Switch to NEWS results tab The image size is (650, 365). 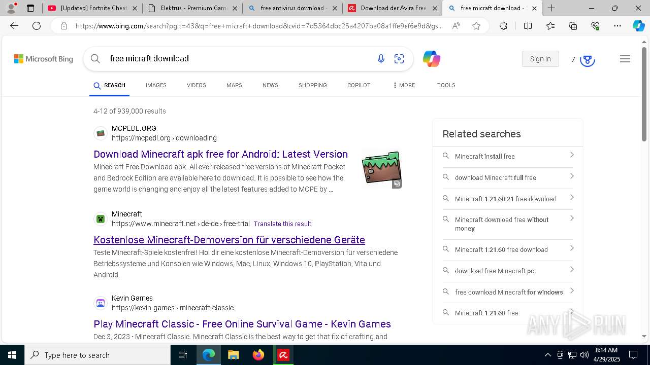(270, 85)
